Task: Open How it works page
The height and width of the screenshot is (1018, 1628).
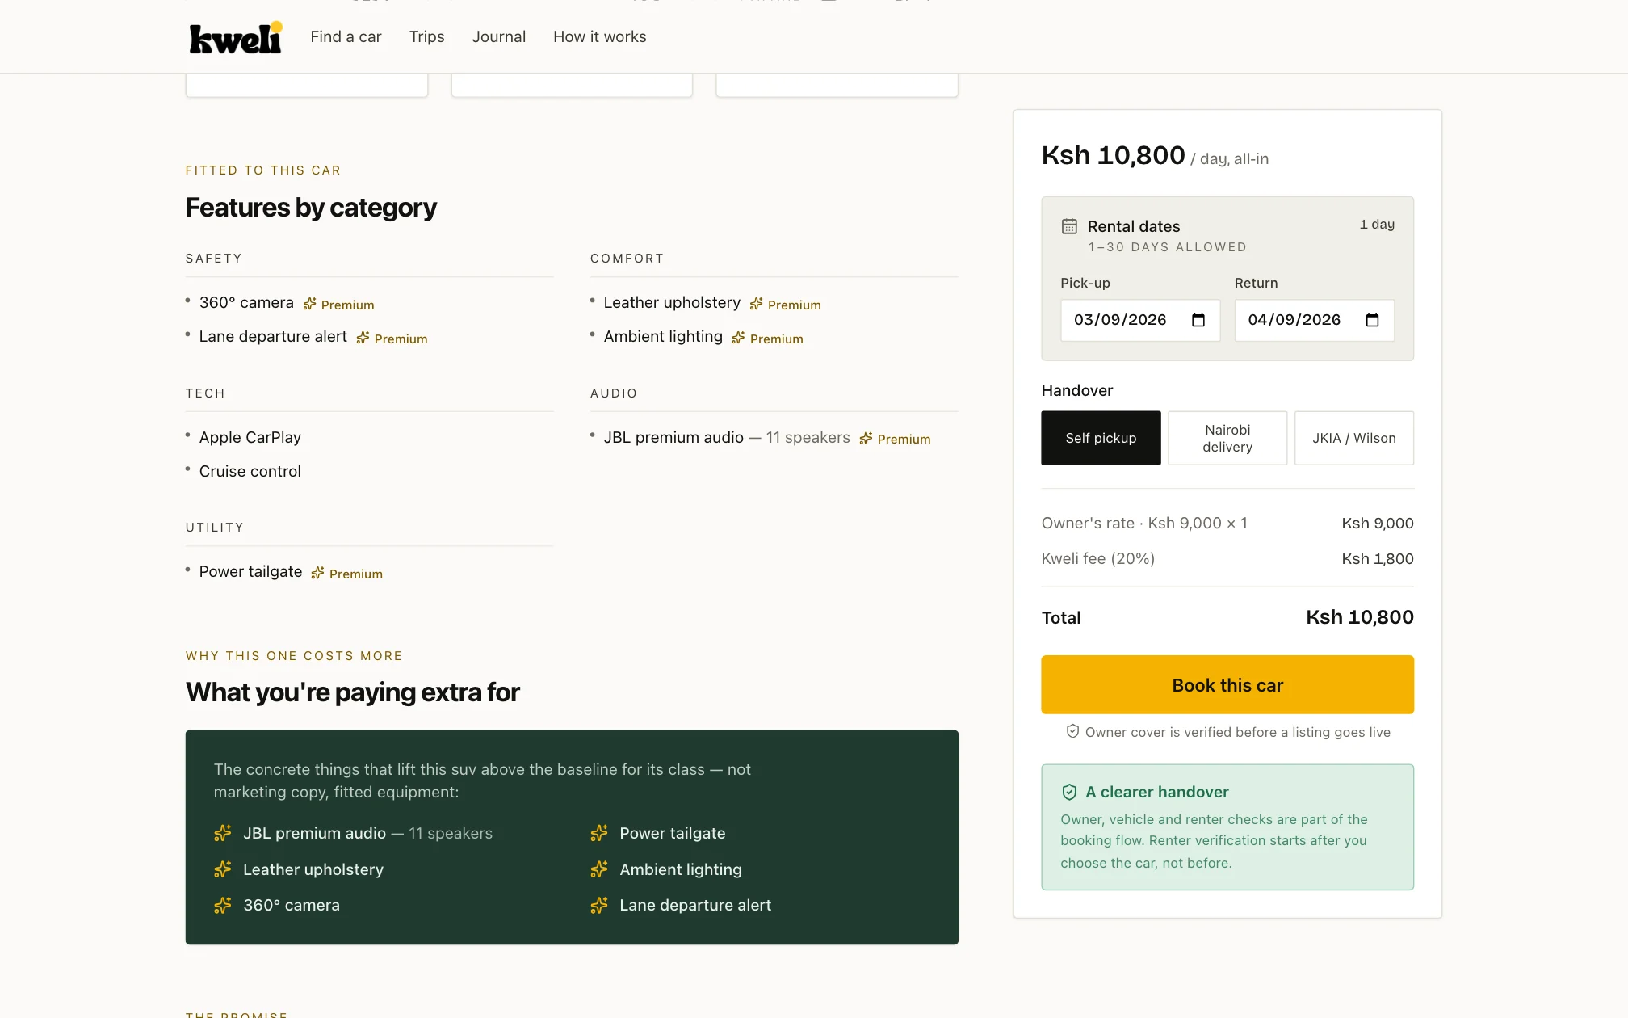Action: (599, 37)
